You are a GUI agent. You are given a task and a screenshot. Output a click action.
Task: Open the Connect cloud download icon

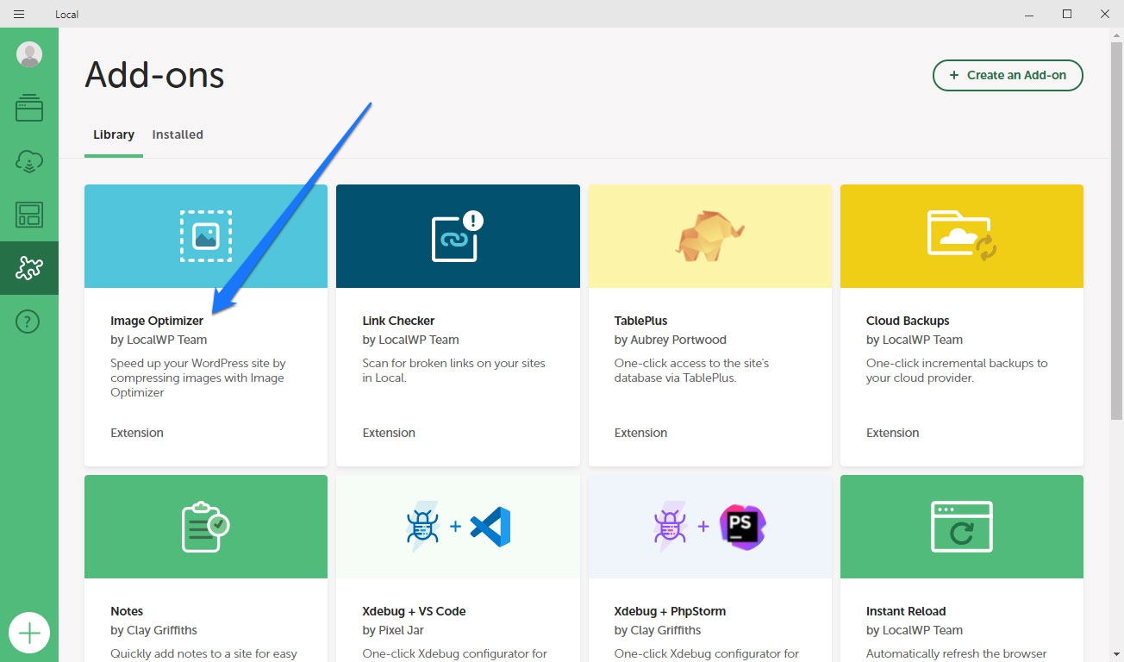coord(29,161)
